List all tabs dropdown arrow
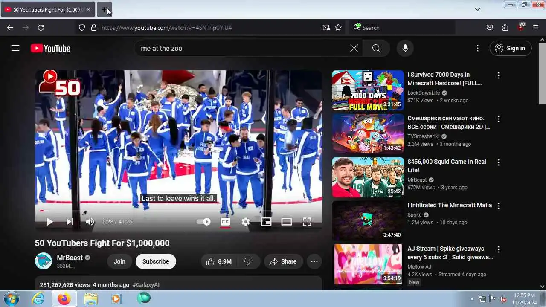The width and height of the screenshot is (546, 307). (x=478, y=9)
